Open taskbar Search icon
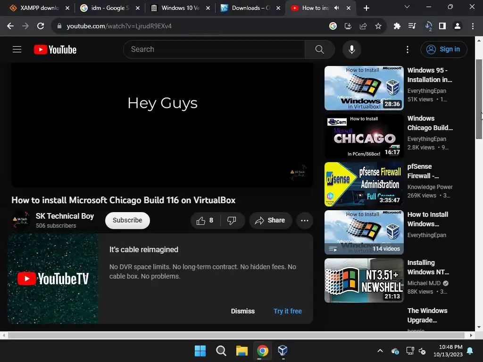This screenshot has height=362, width=483. tap(221, 351)
